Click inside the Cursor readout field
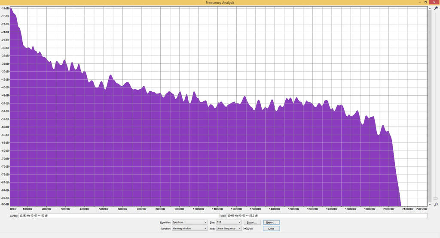 tap(116, 216)
